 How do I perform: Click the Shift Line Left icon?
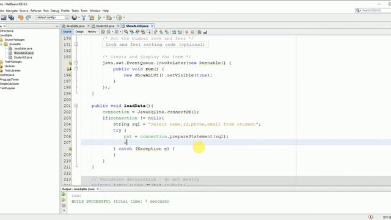point(174,32)
